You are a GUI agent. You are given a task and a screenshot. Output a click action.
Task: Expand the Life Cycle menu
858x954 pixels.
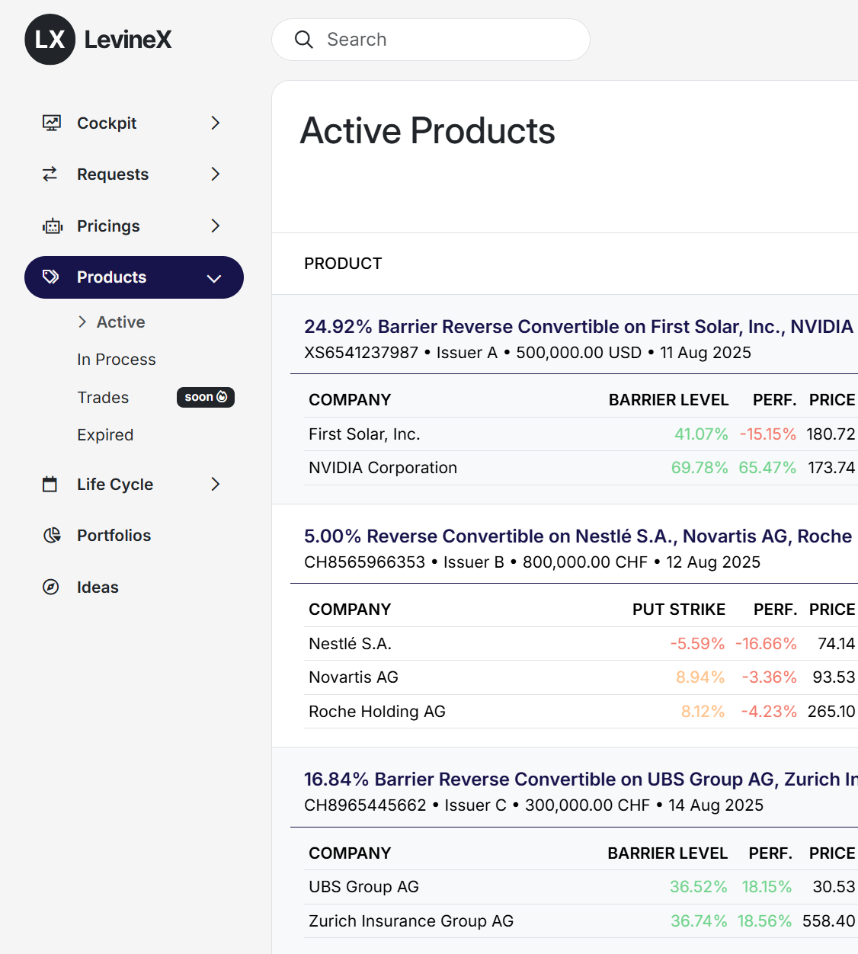point(216,484)
